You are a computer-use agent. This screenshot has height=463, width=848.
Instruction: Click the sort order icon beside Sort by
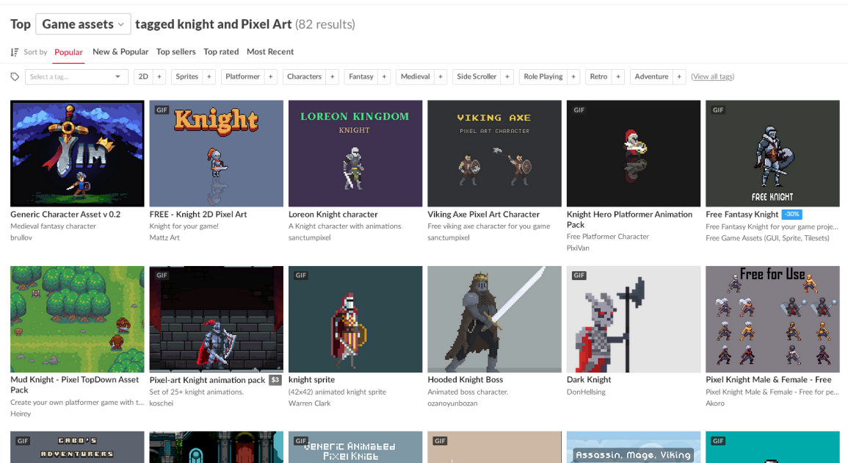tap(15, 52)
